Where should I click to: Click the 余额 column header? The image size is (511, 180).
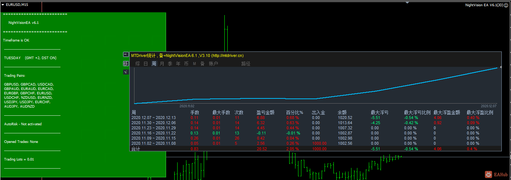[x=342, y=112]
